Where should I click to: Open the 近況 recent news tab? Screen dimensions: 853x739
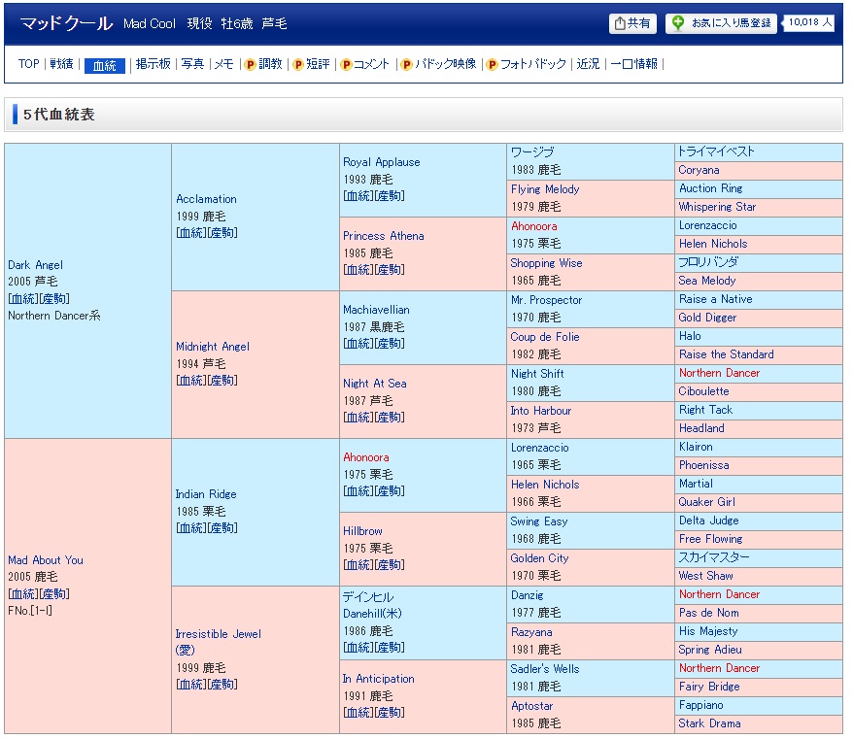[588, 64]
